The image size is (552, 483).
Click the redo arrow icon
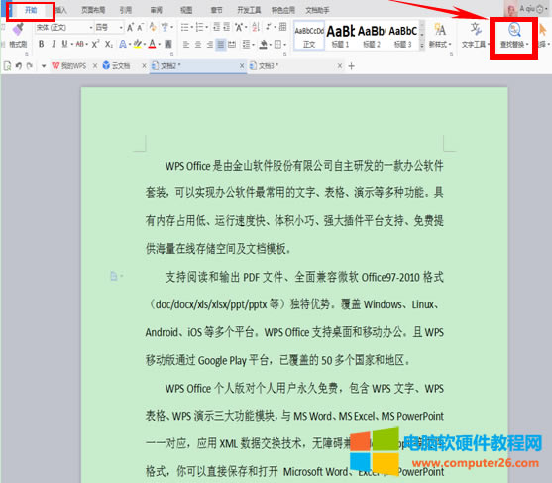tap(30, 65)
